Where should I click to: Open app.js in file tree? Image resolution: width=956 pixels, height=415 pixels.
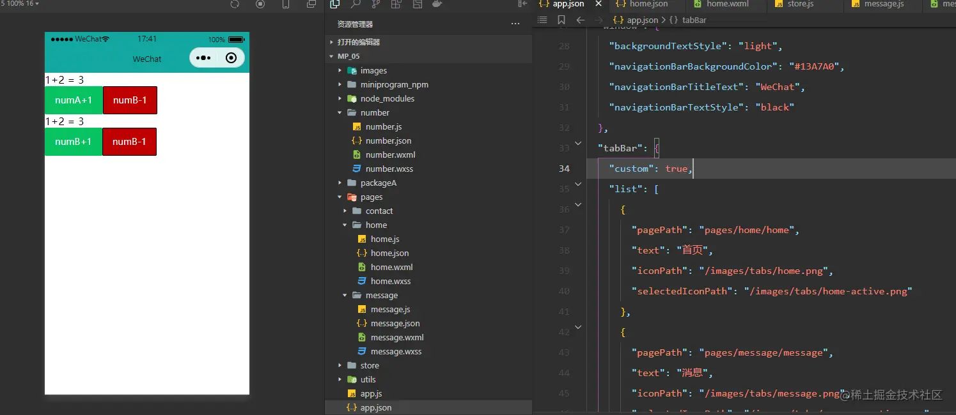point(428,393)
